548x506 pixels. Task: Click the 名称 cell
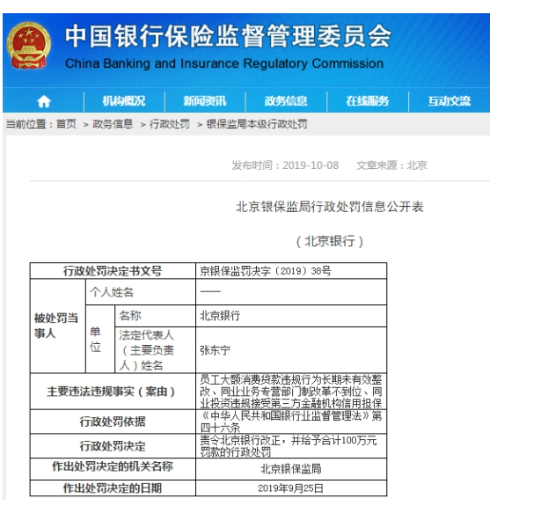click(x=155, y=316)
